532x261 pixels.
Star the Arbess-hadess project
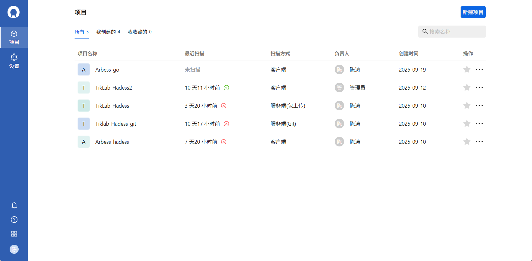[467, 141]
